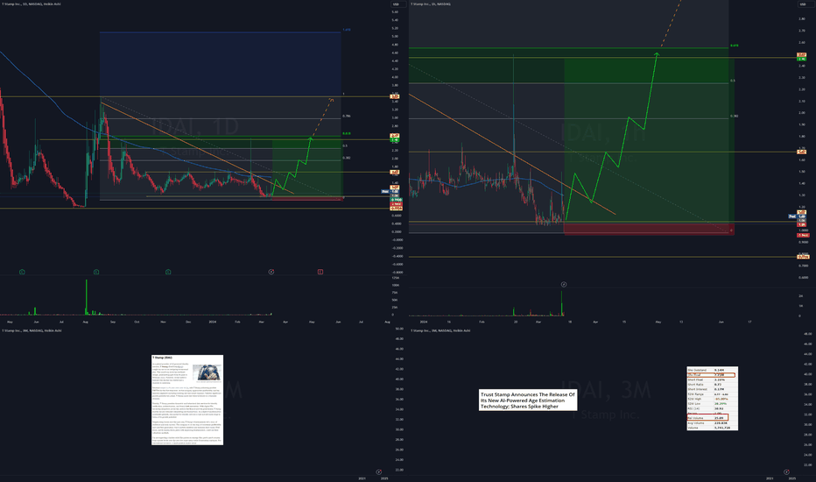The image size is (816, 482).
Task: Click the 'Avg Volume' row in the stats table
Action: click(x=712, y=423)
